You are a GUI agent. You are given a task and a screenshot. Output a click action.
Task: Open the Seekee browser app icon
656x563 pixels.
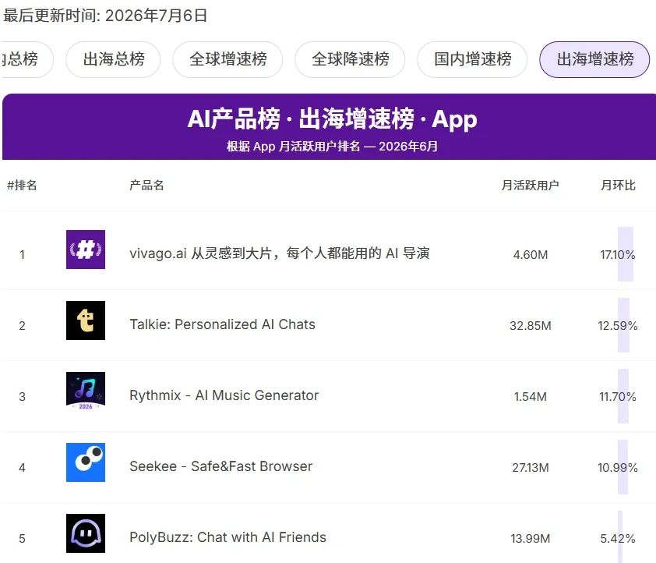click(86, 462)
